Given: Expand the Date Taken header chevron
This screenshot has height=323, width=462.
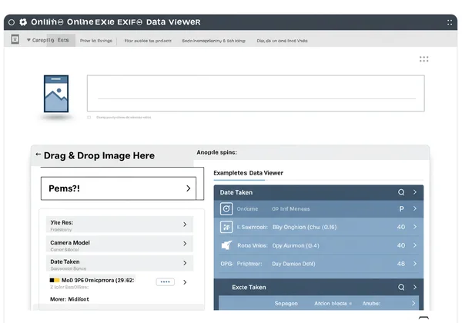Looking at the screenshot, I should 415,192.
